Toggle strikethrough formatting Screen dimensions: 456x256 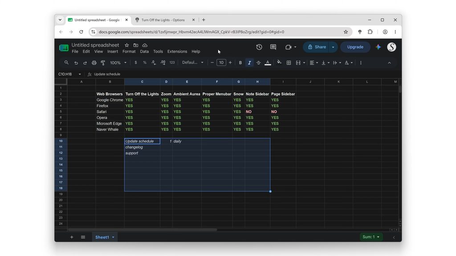(x=258, y=63)
